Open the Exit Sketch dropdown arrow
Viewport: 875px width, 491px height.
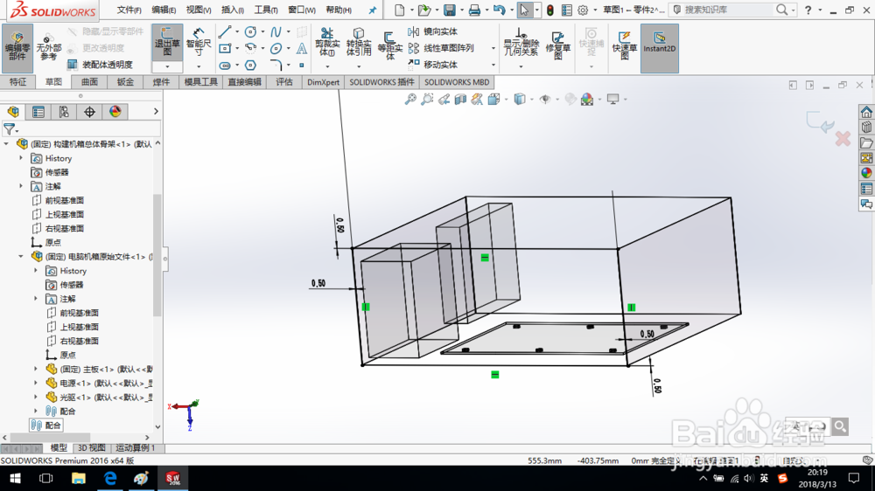tap(167, 67)
